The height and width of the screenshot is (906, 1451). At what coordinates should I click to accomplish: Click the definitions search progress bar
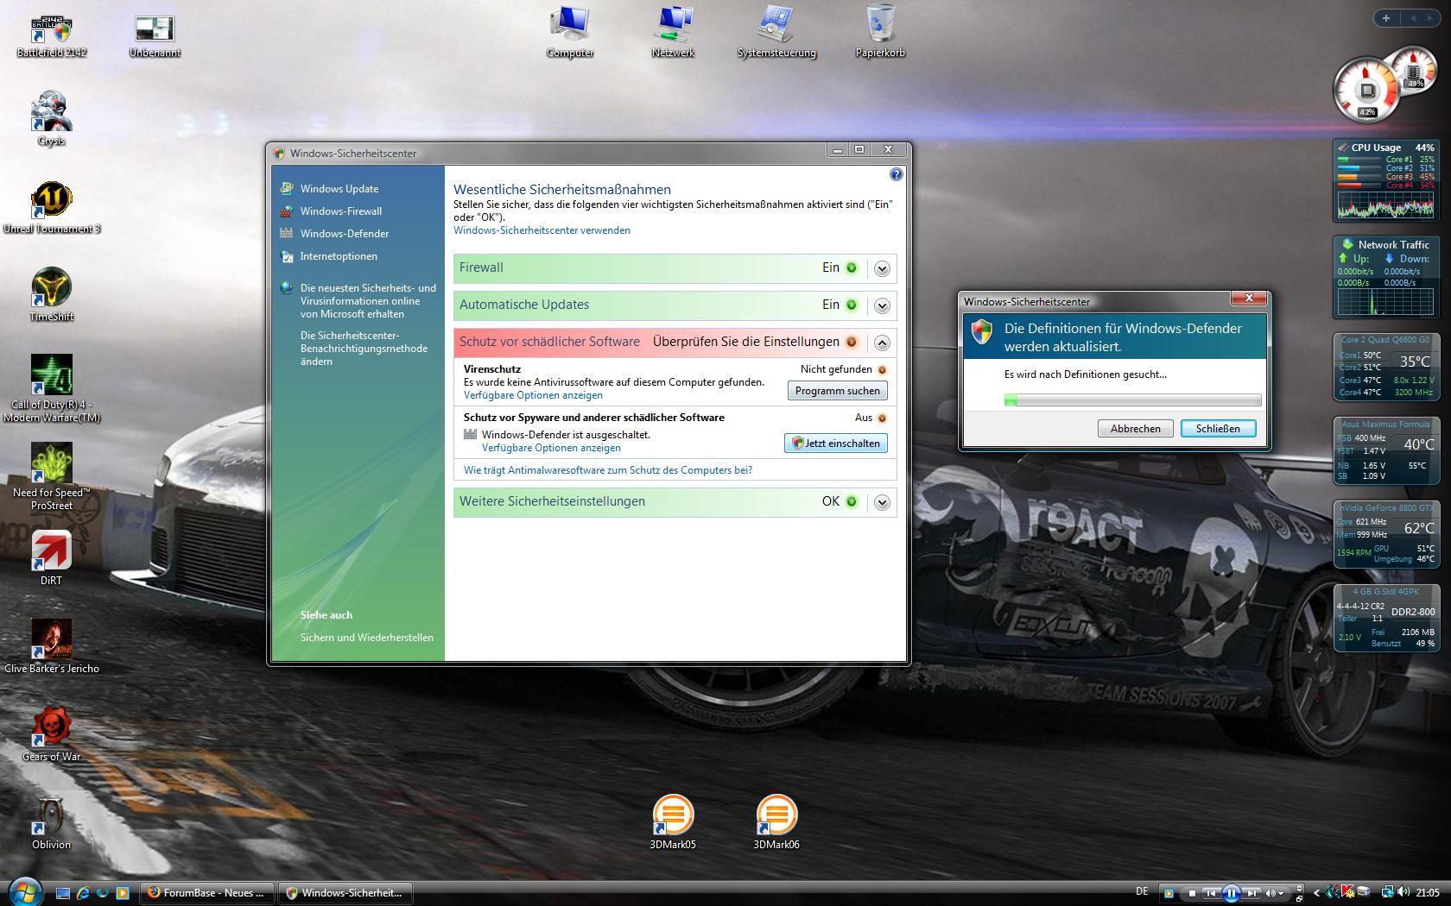[x=1132, y=400]
